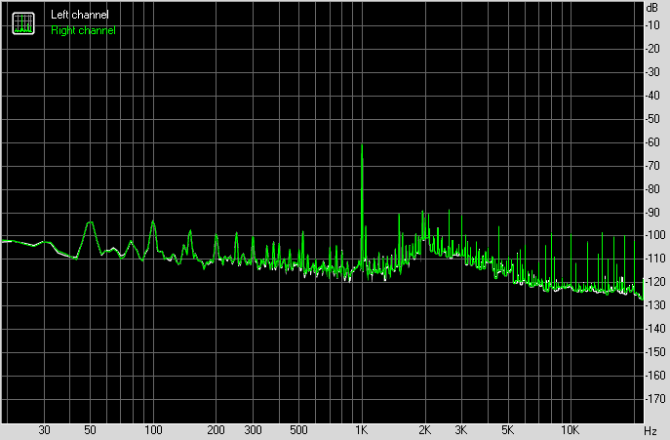This screenshot has height=440, width=670.
Task: Select the 'Left channel' legend label
Action: click(79, 15)
